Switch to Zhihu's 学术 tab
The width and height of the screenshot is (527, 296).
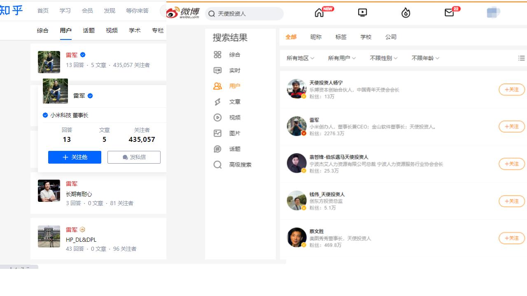pos(135,30)
